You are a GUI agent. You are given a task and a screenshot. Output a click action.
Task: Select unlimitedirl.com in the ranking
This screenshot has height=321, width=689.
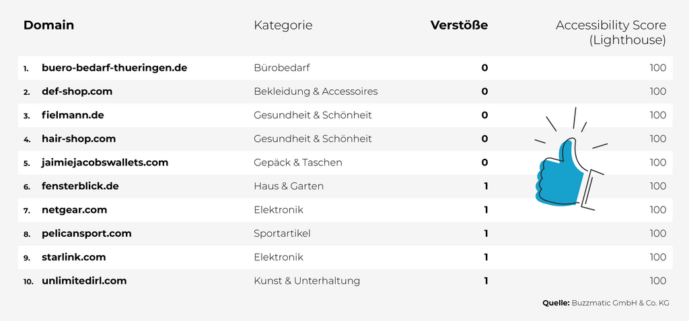point(83,281)
